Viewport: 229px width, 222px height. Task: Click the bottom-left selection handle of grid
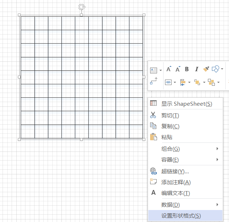click(19, 140)
